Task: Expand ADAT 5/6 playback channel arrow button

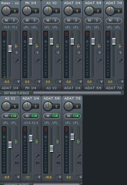Action: (100, 82)
